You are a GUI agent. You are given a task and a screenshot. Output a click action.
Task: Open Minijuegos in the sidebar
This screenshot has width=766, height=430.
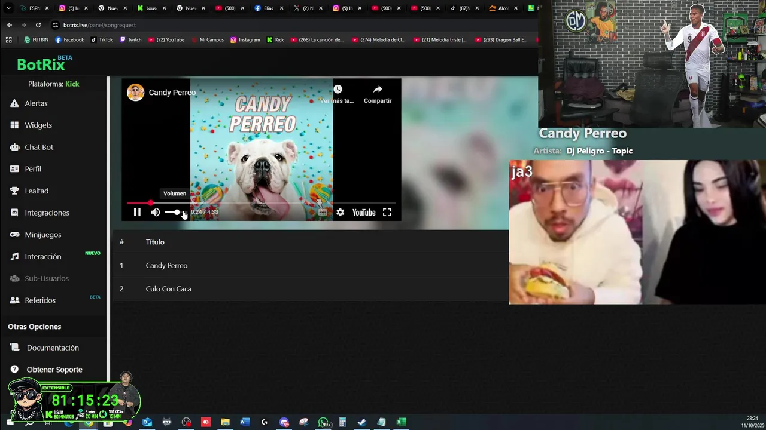pos(43,235)
